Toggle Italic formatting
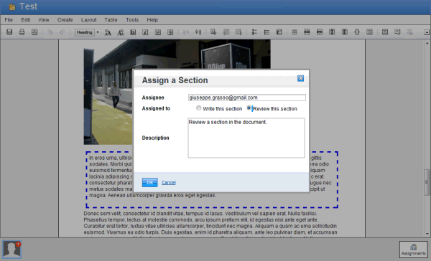The height and width of the screenshot is (261, 431). click(145, 32)
